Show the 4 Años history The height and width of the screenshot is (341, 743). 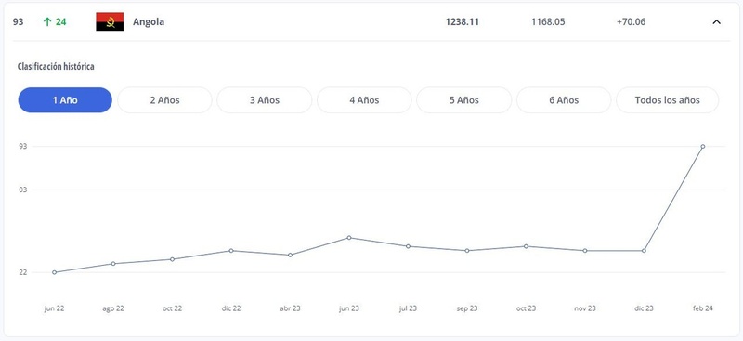point(364,100)
